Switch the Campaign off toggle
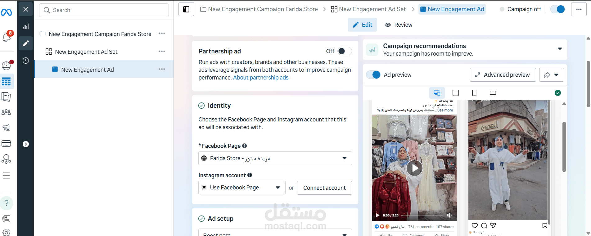591x236 pixels. coord(557,9)
